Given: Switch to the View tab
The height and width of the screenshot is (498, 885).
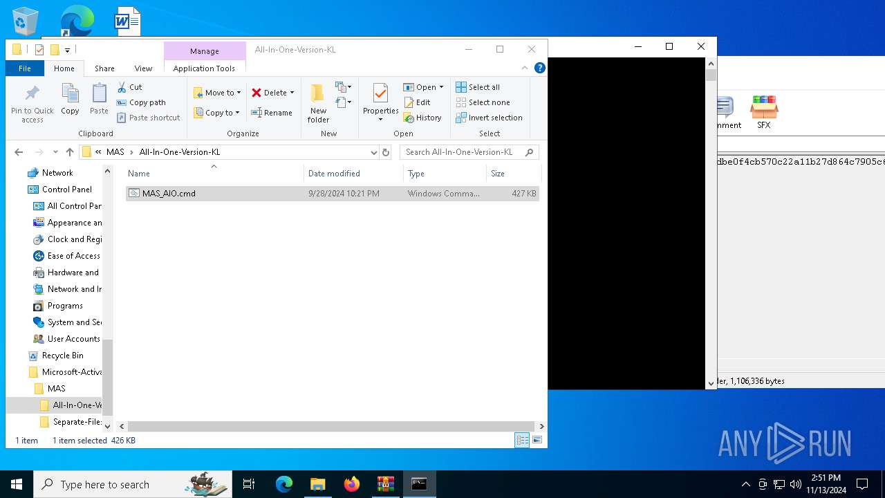Looking at the screenshot, I should point(143,68).
